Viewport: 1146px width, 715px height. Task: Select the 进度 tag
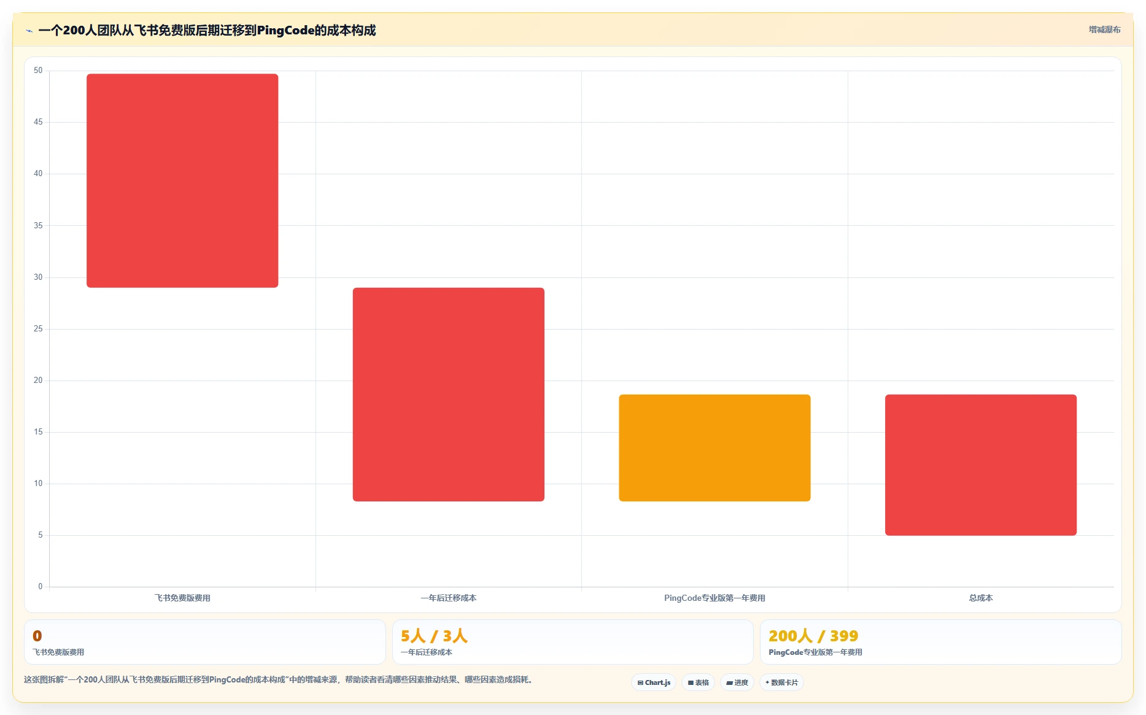tap(737, 682)
